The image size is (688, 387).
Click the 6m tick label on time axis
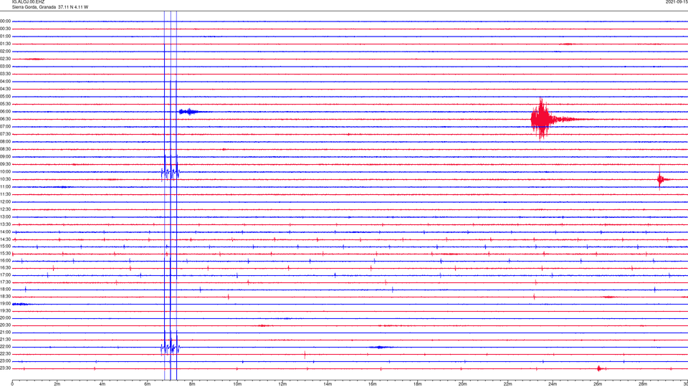point(148,384)
